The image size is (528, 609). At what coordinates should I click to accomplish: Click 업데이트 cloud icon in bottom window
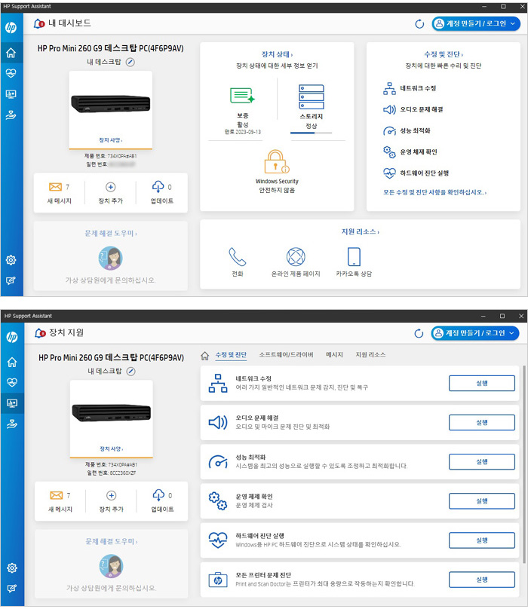(158, 495)
